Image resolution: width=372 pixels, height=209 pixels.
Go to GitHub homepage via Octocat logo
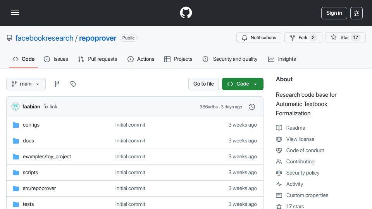[186, 12]
